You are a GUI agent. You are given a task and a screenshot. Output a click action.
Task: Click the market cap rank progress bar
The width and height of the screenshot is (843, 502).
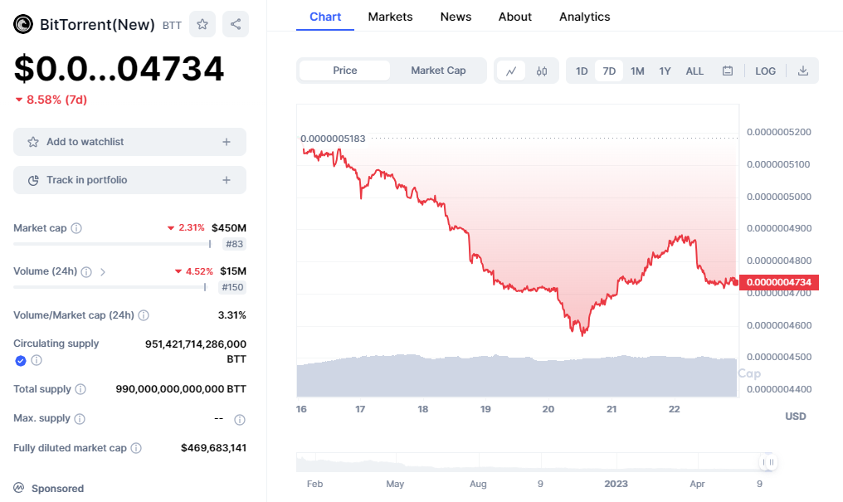point(112,244)
